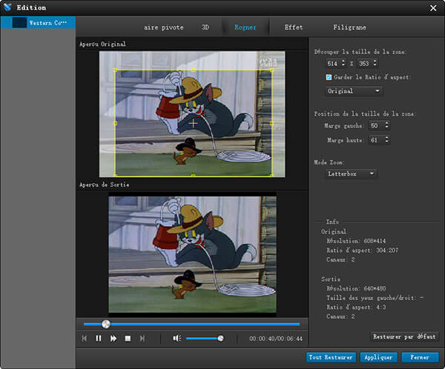445x369 pixels.
Task: Click the top-middle crop handle
Action: pyautogui.click(x=194, y=70)
